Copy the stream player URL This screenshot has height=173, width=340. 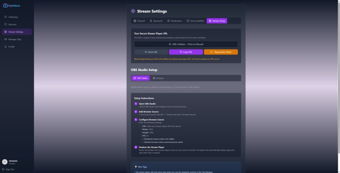[186, 52]
